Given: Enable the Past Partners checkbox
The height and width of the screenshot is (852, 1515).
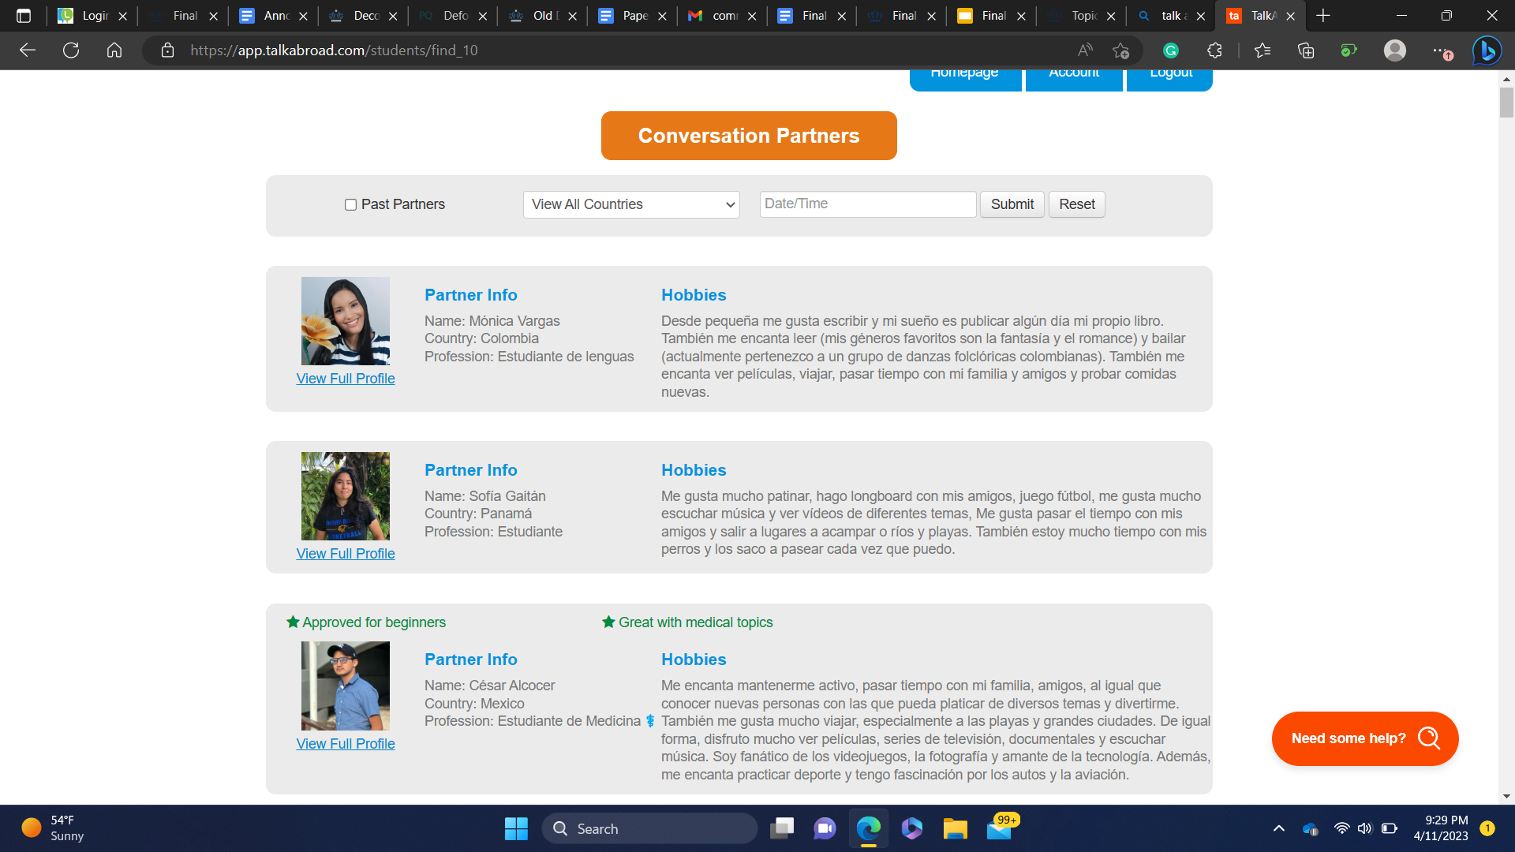Looking at the screenshot, I should tap(350, 205).
